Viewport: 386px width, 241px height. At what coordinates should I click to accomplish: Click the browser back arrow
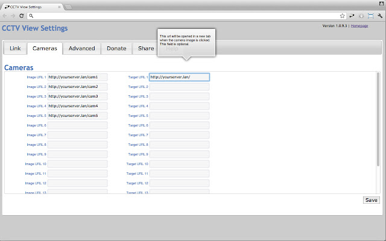pyautogui.click(x=5, y=16)
